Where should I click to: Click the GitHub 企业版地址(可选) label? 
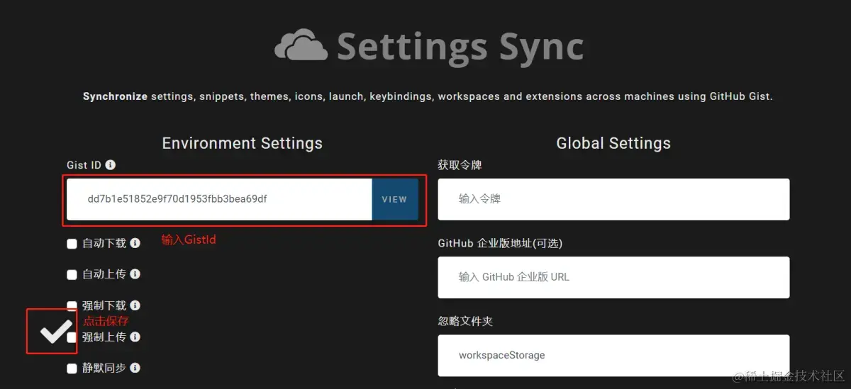tap(500, 243)
